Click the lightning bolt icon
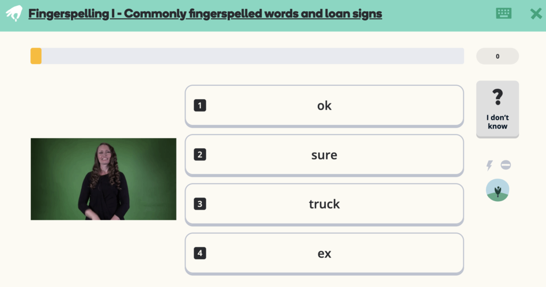The width and height of the screenshot is (546, 287). pyautogui.click(x=489, y=165)
